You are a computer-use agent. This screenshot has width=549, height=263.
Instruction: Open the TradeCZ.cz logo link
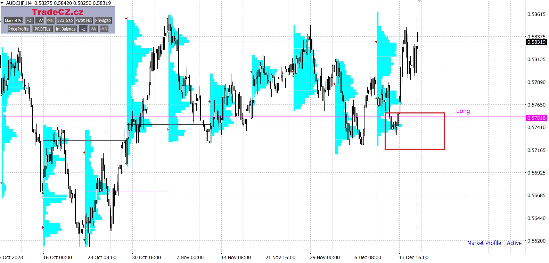(x=57, y=12)
